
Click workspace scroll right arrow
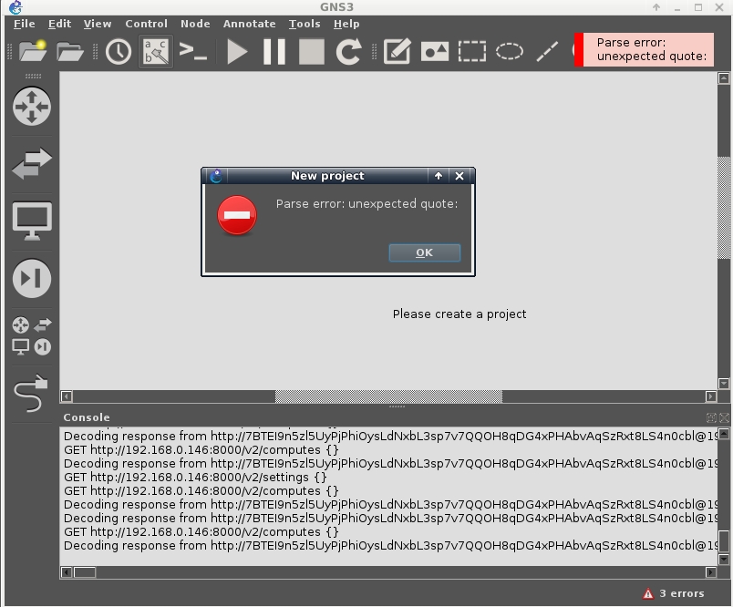(x=711, y=396)
